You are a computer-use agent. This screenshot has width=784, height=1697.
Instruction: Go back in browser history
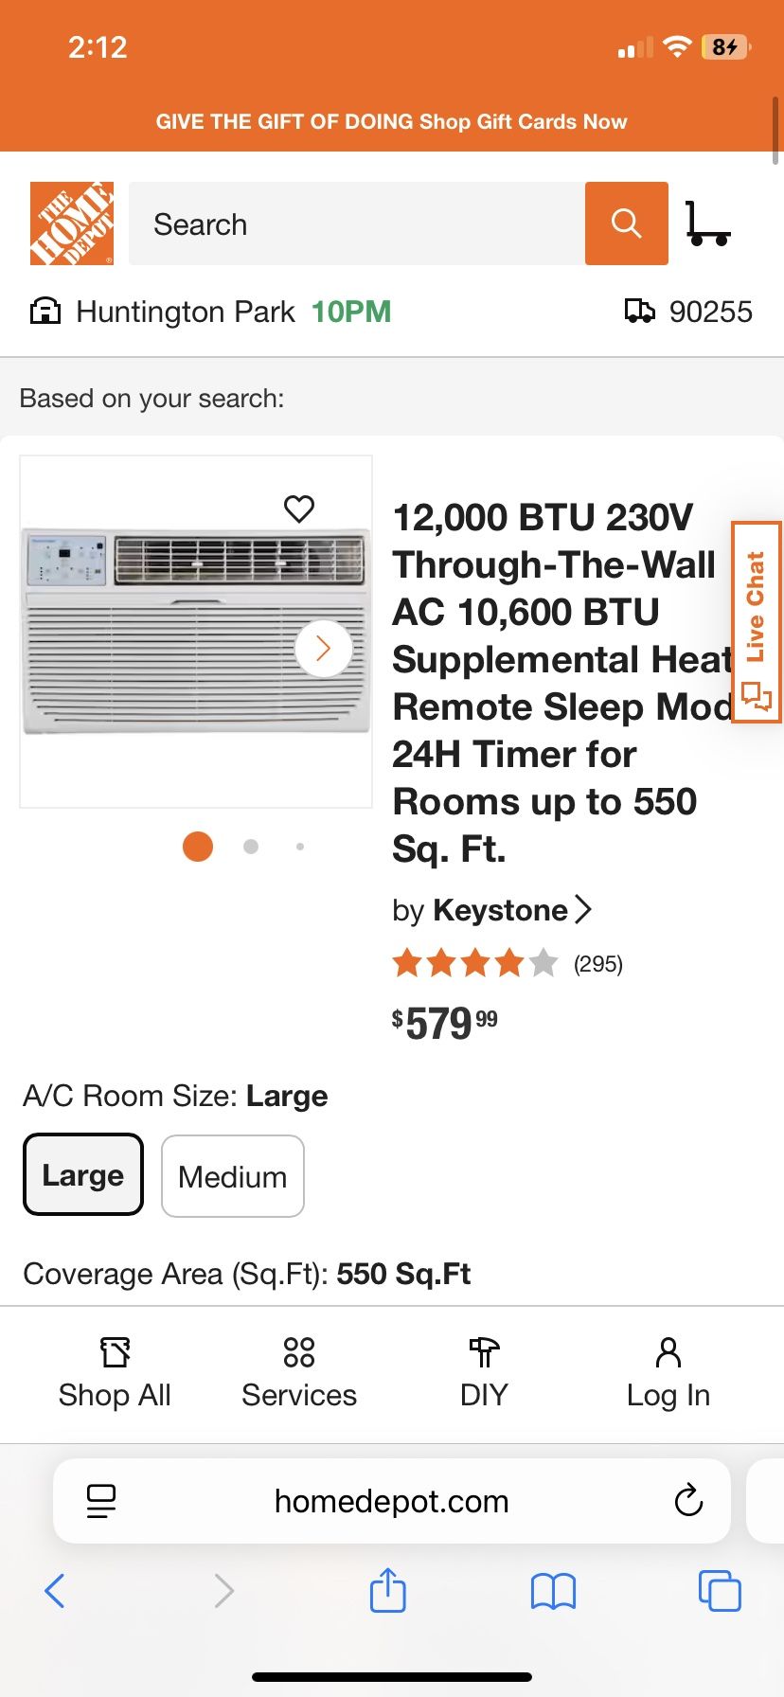coord(55,1590)
